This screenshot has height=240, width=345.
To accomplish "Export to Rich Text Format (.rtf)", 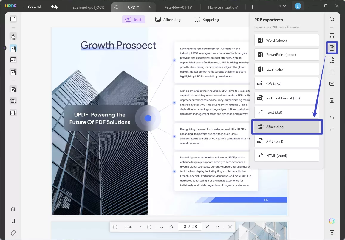I will 287,98.
